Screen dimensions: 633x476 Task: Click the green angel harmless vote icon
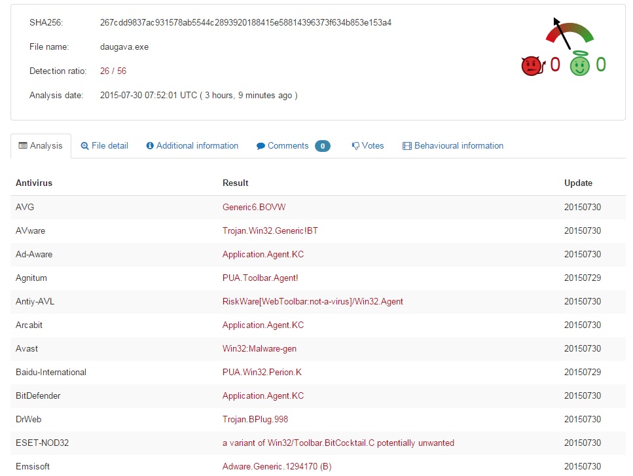point(580,64)
